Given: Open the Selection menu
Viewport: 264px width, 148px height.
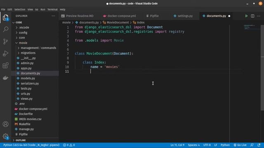Looking at the screenshot, I should (x=20, y=9).
